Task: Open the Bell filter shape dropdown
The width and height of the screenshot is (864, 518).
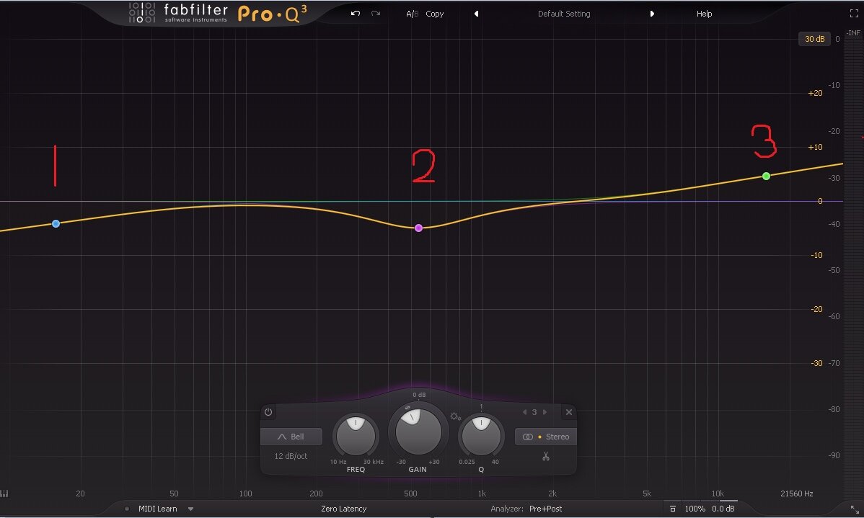Action: tap(291, 437)
